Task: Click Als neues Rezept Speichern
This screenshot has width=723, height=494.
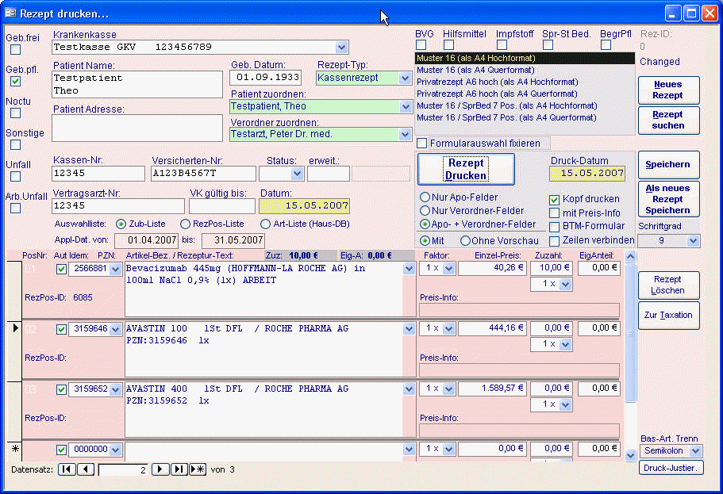Action: click(668, 199)
